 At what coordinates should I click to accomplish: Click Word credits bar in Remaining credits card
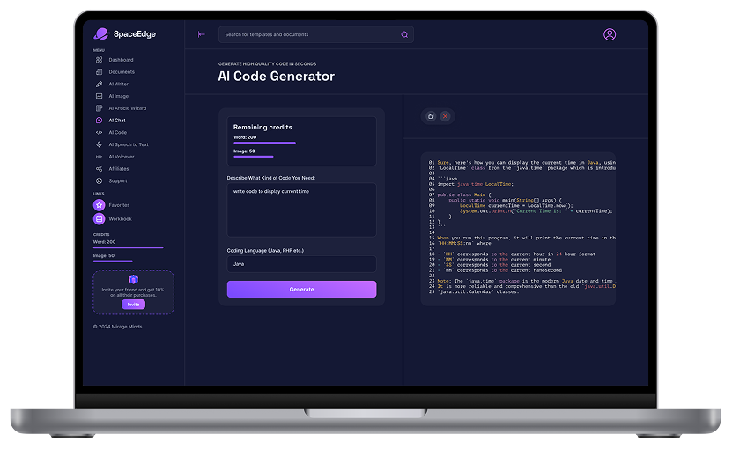(x=264, y=143)
